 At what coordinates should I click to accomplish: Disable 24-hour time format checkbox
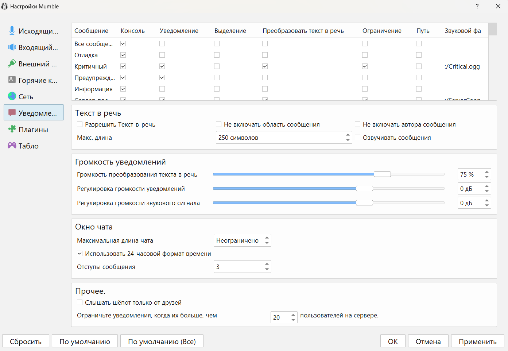pos(80,254)
